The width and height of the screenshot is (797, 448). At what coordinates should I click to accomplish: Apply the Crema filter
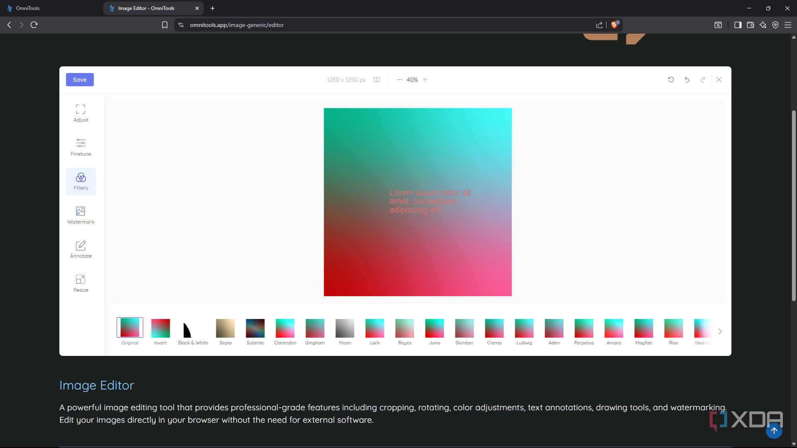[x=494, y=331]
